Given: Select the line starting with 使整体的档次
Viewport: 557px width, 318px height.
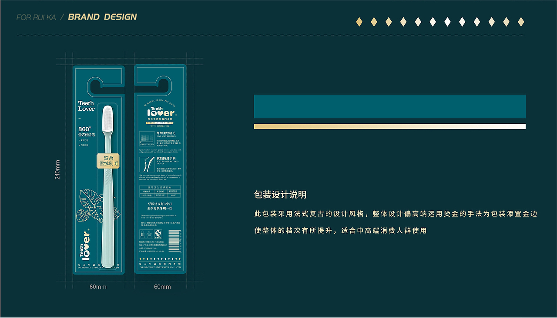Looking at the screenshot, I should (340, 231).
